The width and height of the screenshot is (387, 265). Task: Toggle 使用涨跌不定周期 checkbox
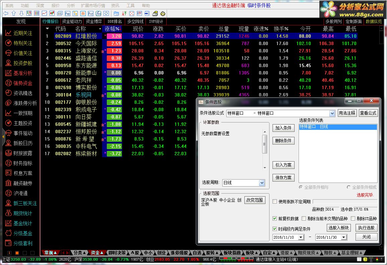click(275, 202)
